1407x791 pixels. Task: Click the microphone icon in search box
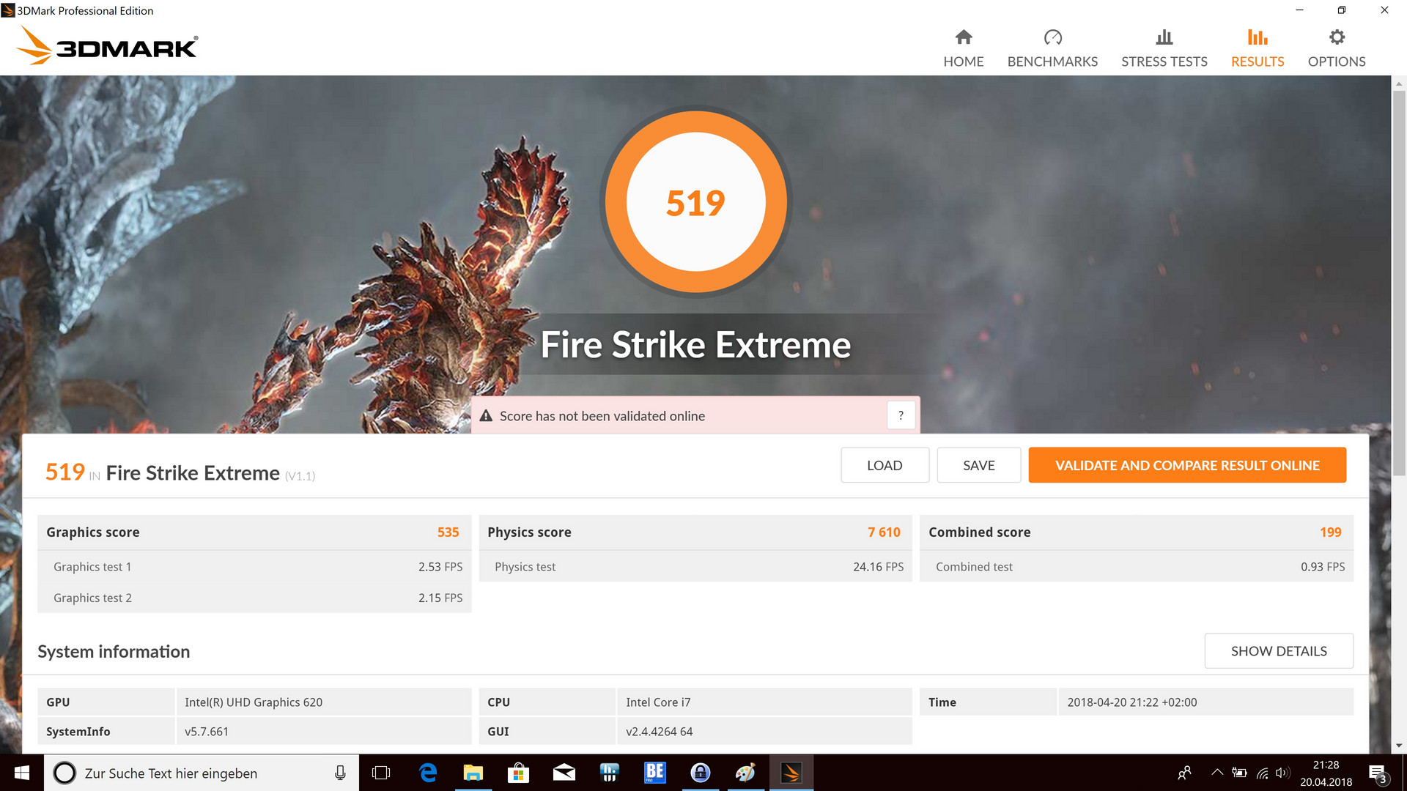tap(340, 773)
